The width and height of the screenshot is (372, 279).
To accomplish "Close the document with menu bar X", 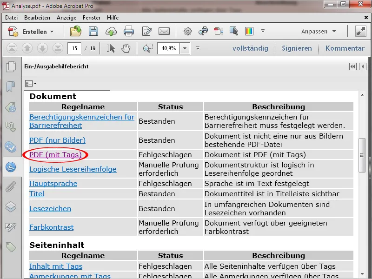I will [x=366, y=18].
